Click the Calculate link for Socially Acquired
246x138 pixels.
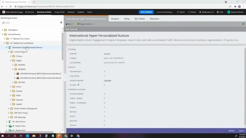click(108, 80)
